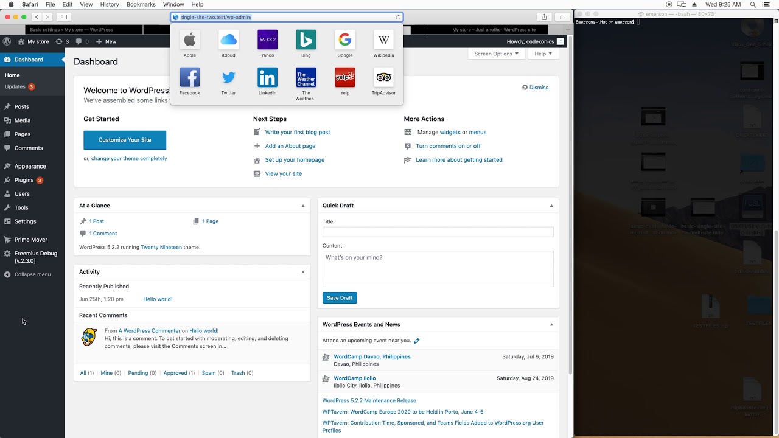Click the Customize Your Site button
The image size is (779, 438).
tap(125, 140)
